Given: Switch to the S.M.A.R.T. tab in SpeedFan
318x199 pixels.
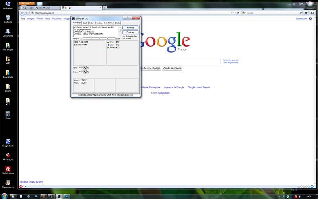Looking at the screenshot, I should 109,23.
